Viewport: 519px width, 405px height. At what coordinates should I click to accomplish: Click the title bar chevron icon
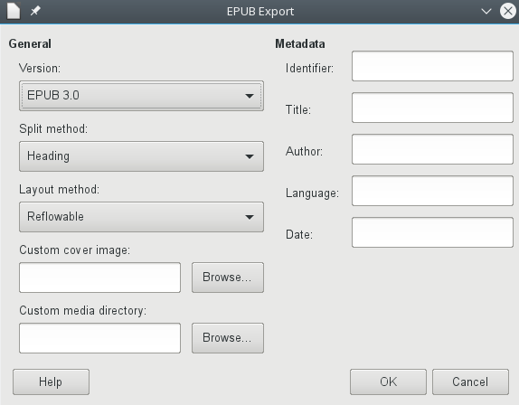click(x=486, y=12)
